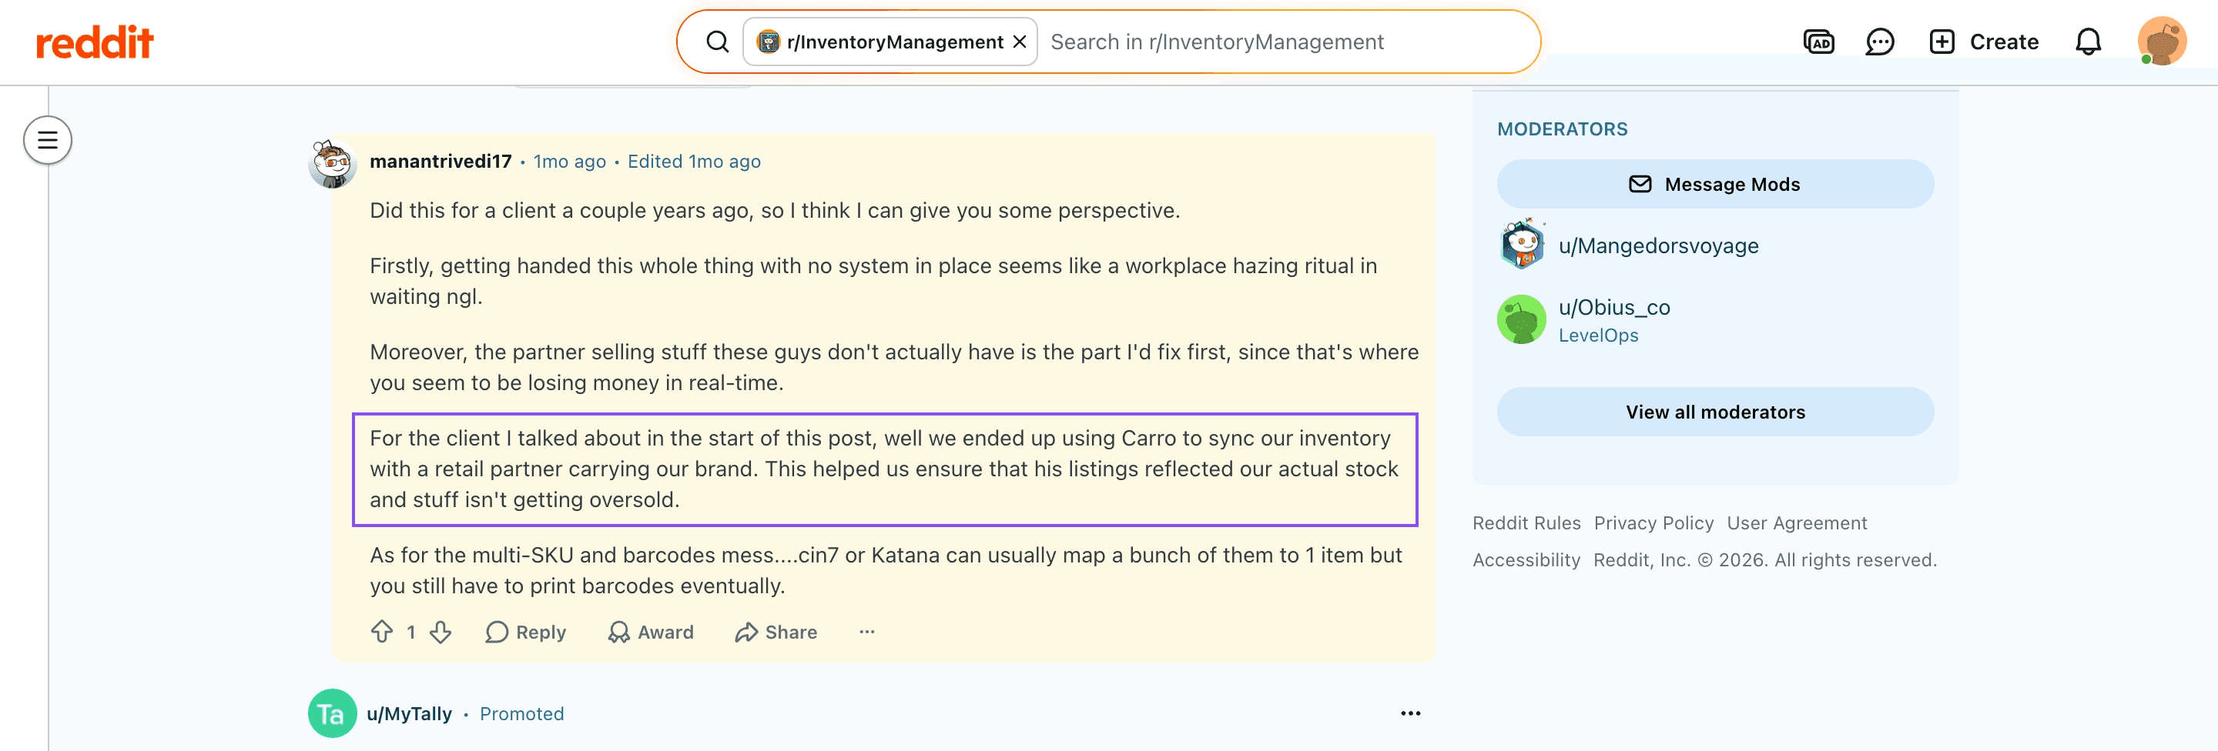
Task: Share manantrivedi17's comment
Action: (x=776, y=633)
